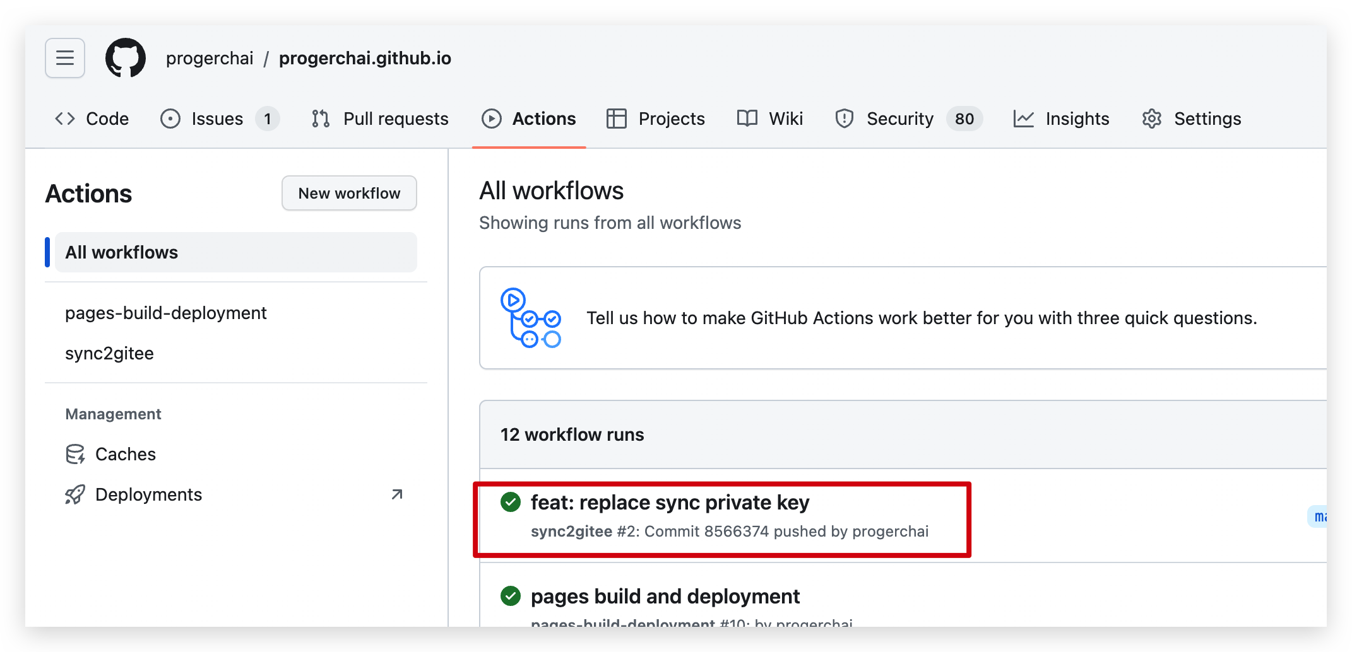
Task: Click the New workflow button
Action: pos(349,193)
